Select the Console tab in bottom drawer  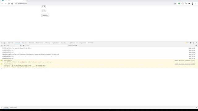[x=6, y=108]
